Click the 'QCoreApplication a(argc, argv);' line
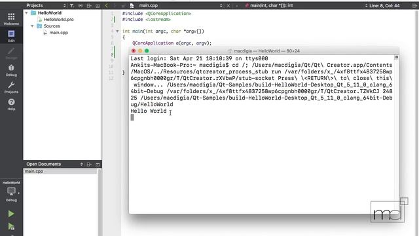This screenshot has width=419, height=236. 172,43
